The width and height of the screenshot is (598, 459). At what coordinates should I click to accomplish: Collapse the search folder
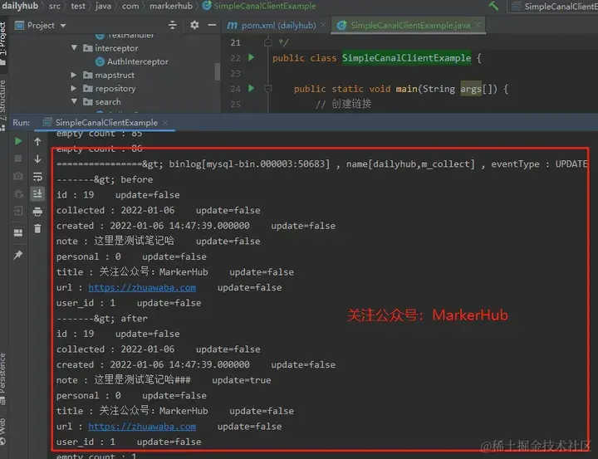(x=74, y=101)
